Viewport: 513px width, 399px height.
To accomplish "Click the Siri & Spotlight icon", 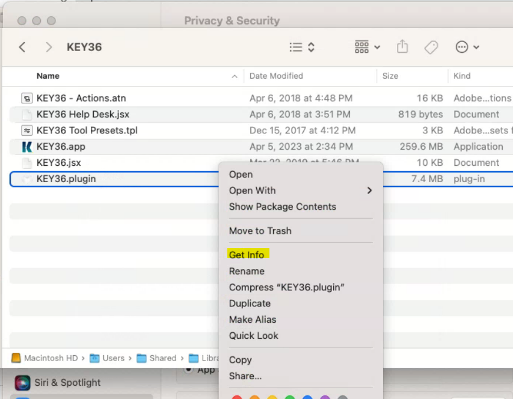I will [x=22, y=383].
